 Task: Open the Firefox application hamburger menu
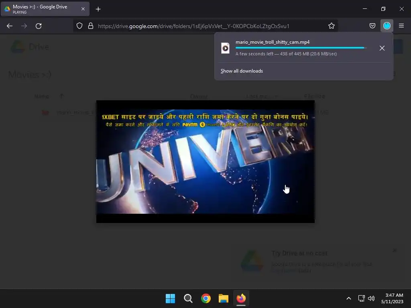(401, 26)
